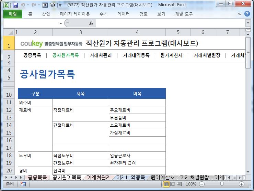
Task: Undo the last action
Action: [23, 5]
